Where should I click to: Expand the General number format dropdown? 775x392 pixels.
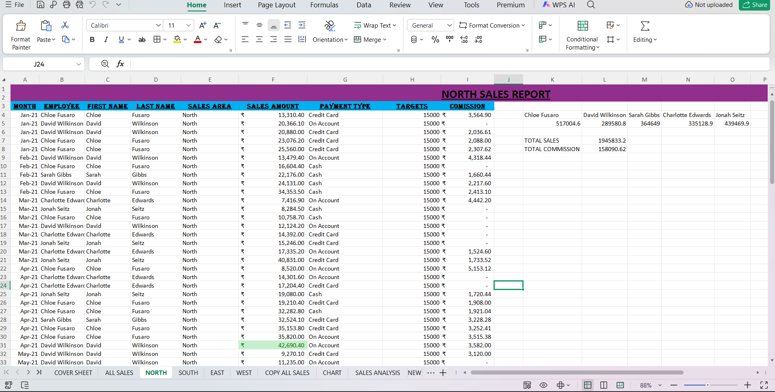click(x=449, y=25)
